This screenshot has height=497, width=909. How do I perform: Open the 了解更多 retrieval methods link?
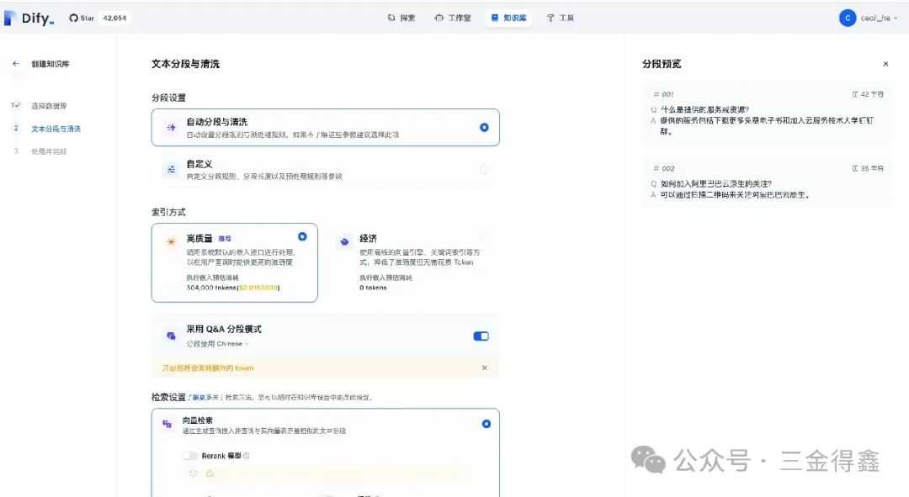pyautogui.click(x=200, y=397)
